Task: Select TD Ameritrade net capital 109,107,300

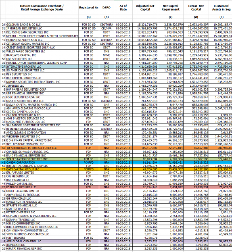Action: pos(145,148)
